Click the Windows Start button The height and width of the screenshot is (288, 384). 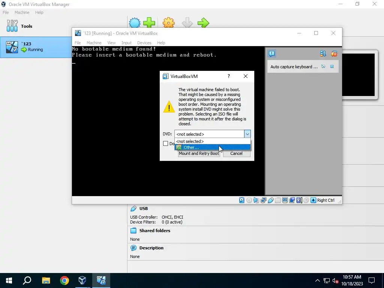point(9,280)
